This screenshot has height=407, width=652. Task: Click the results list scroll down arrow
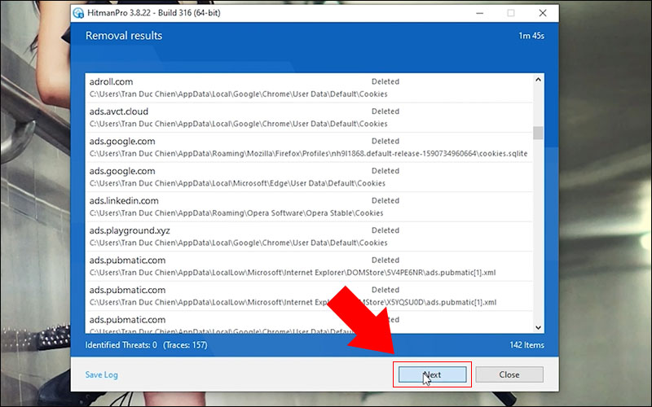(538, 327)
